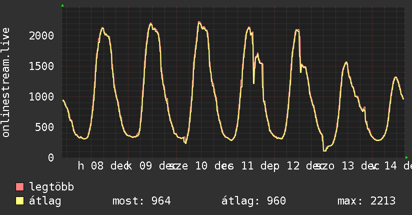Select the legtöbb legend label
This screenshot has height=215, width=412.
[x=51, y=187]
